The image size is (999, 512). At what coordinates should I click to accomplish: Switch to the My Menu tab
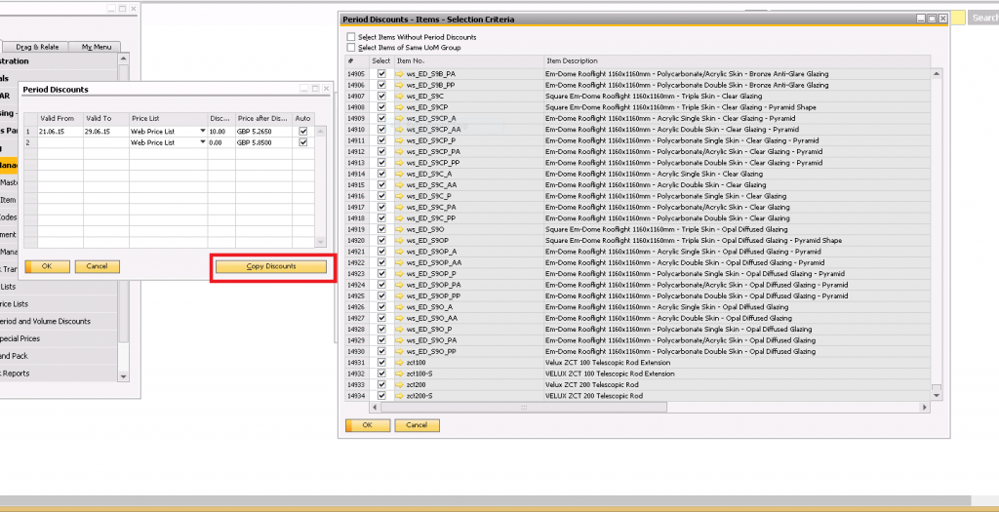pos(97,47)
